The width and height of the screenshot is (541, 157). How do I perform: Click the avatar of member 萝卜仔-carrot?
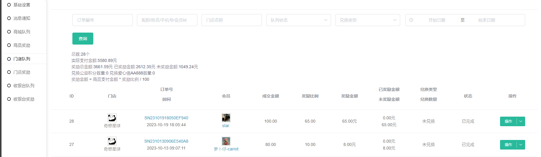click(226, 141)
